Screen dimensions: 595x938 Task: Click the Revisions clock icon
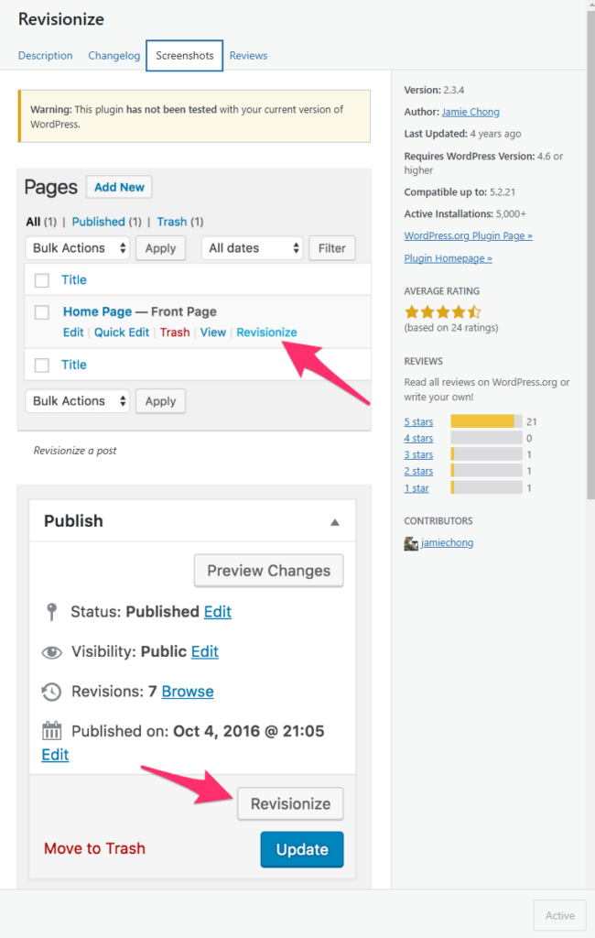[51, 693]
